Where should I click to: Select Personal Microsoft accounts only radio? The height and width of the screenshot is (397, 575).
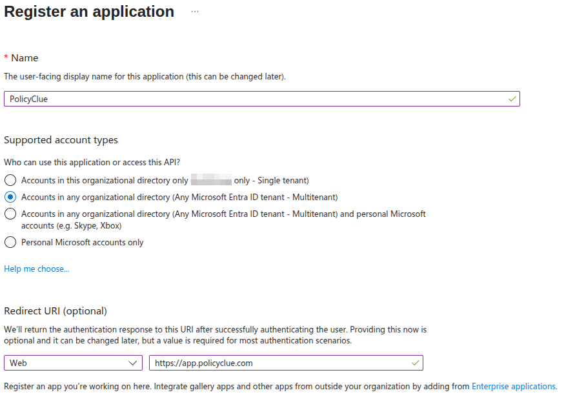(10, 242)
